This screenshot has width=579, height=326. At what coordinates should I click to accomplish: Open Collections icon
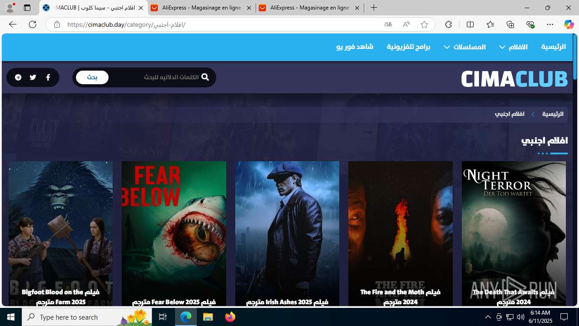click(510, 24)
